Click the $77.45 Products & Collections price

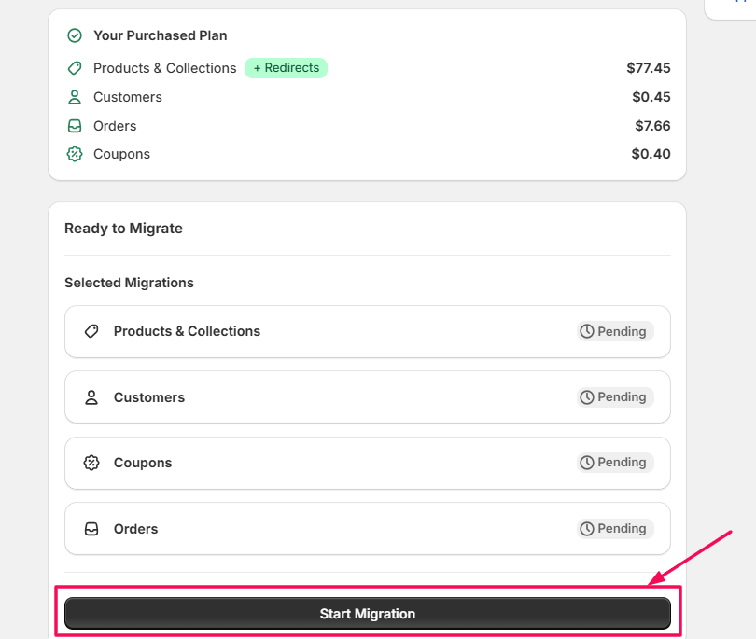649,68
